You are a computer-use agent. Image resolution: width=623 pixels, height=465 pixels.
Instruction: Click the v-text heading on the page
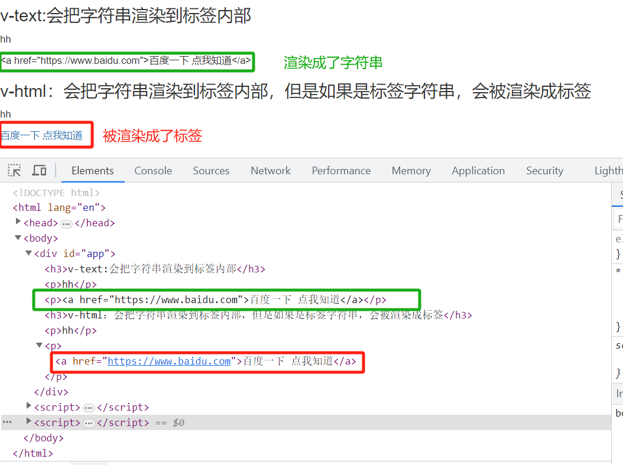(x=125, y=16)
